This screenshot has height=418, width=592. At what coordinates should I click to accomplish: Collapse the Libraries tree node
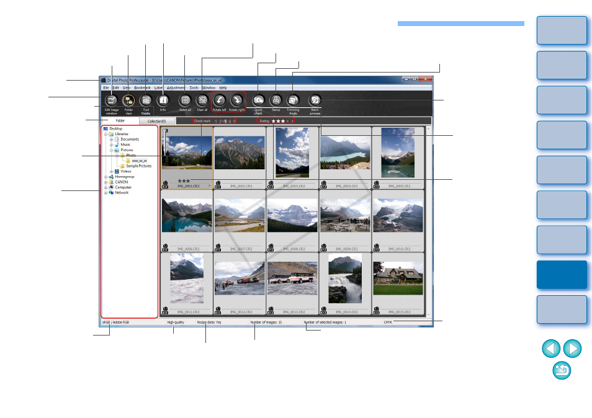coord(105,134)
